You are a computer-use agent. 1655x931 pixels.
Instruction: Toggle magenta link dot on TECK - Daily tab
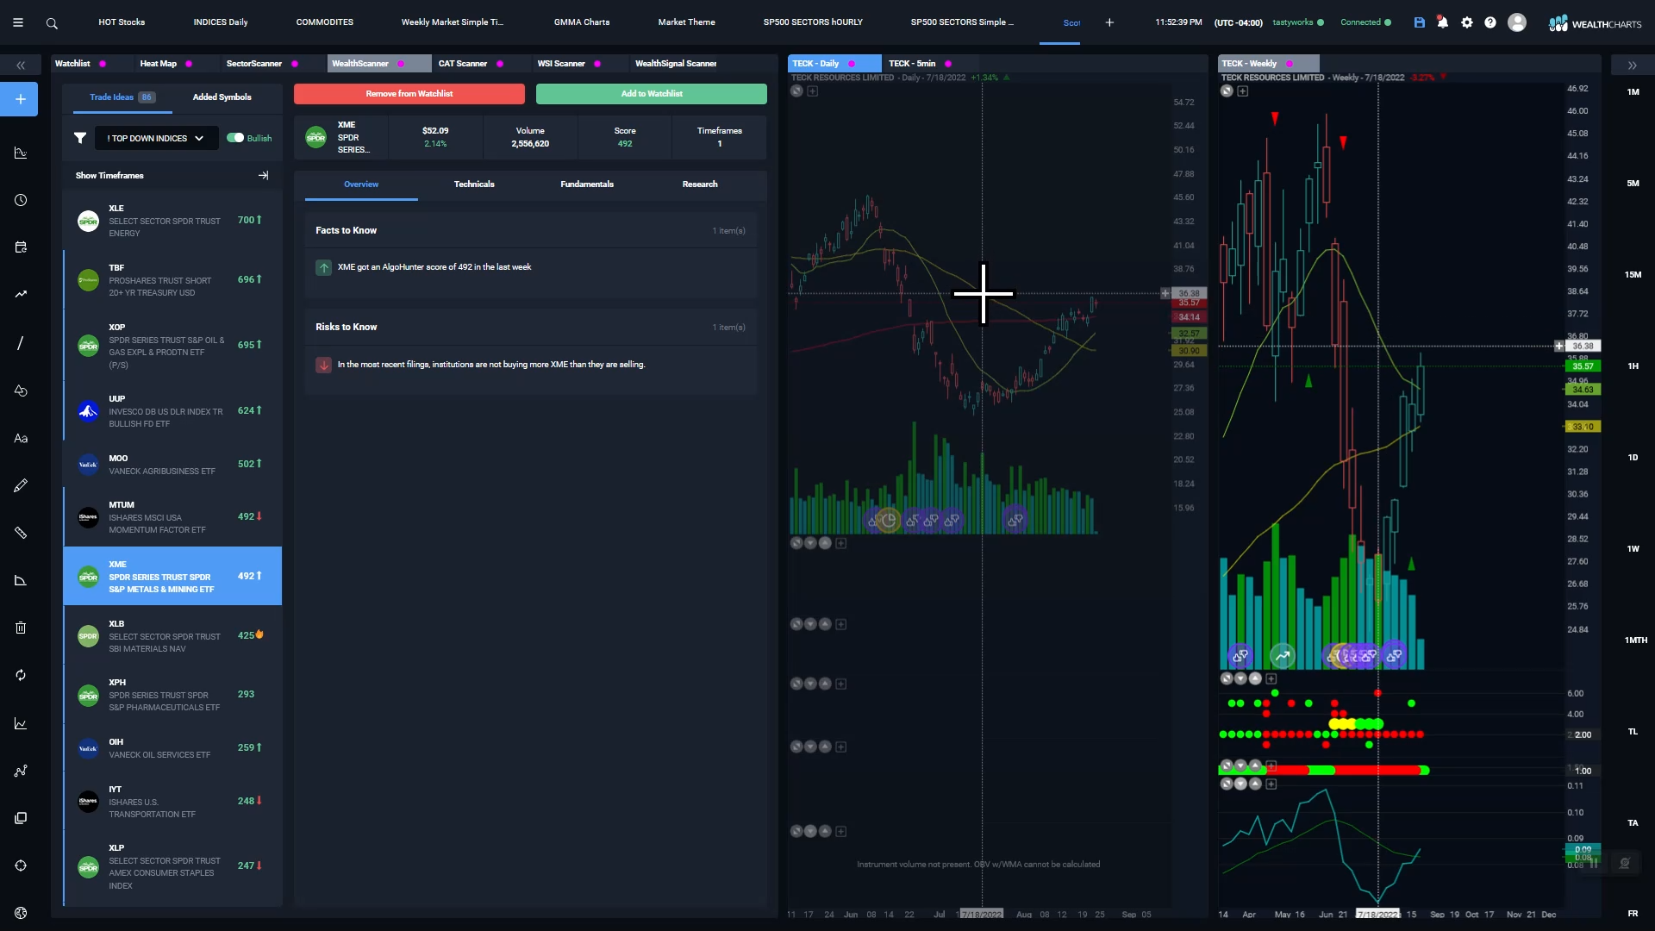point(852,64)
